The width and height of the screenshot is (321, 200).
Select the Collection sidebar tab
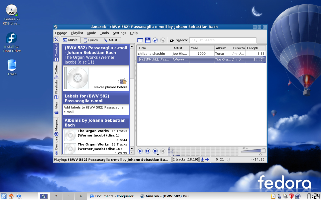(56, 71)
